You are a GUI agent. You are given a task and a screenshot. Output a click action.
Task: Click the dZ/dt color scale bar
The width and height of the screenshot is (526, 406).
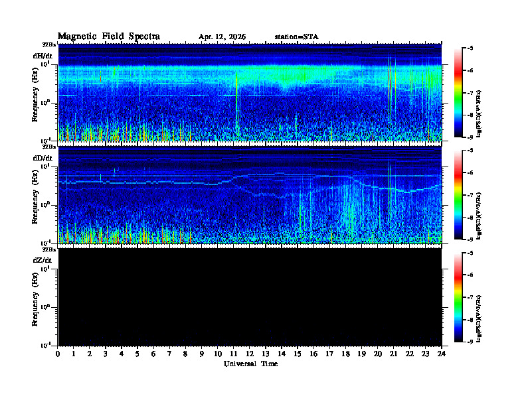[458, 297]
